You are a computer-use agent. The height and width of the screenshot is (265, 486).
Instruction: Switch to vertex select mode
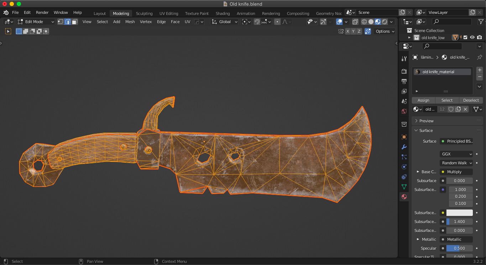coord(61,22)
